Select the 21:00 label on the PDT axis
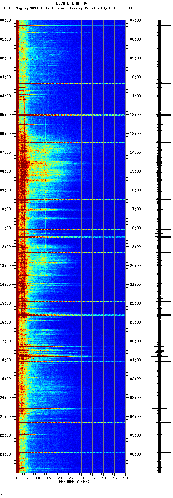The image size is (173, 498). coord(6,417)
